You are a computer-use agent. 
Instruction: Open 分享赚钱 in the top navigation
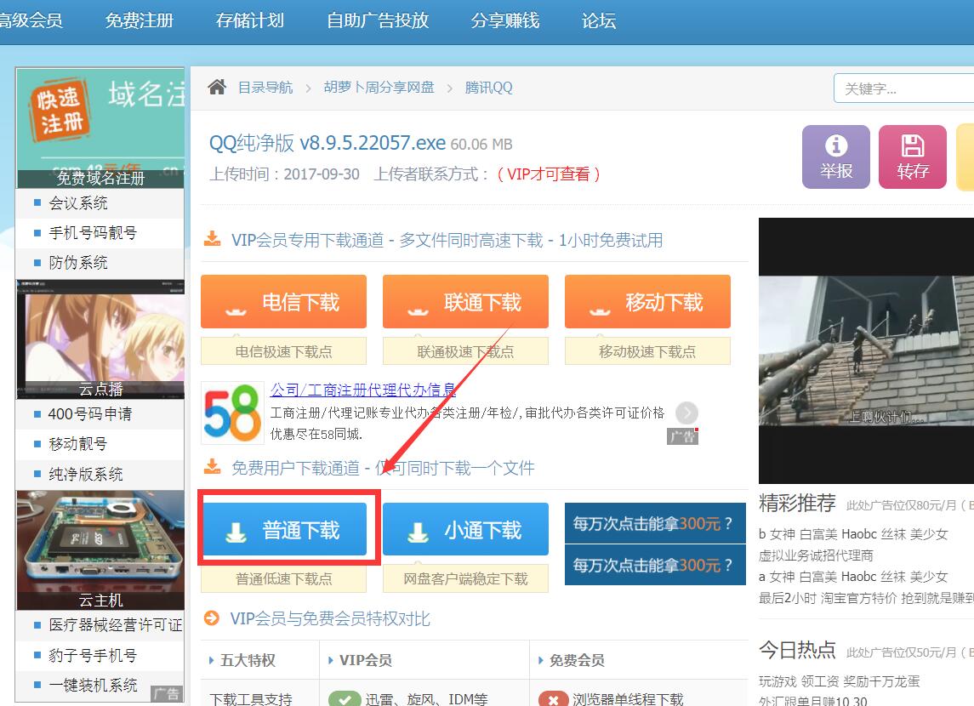point(505,20)
